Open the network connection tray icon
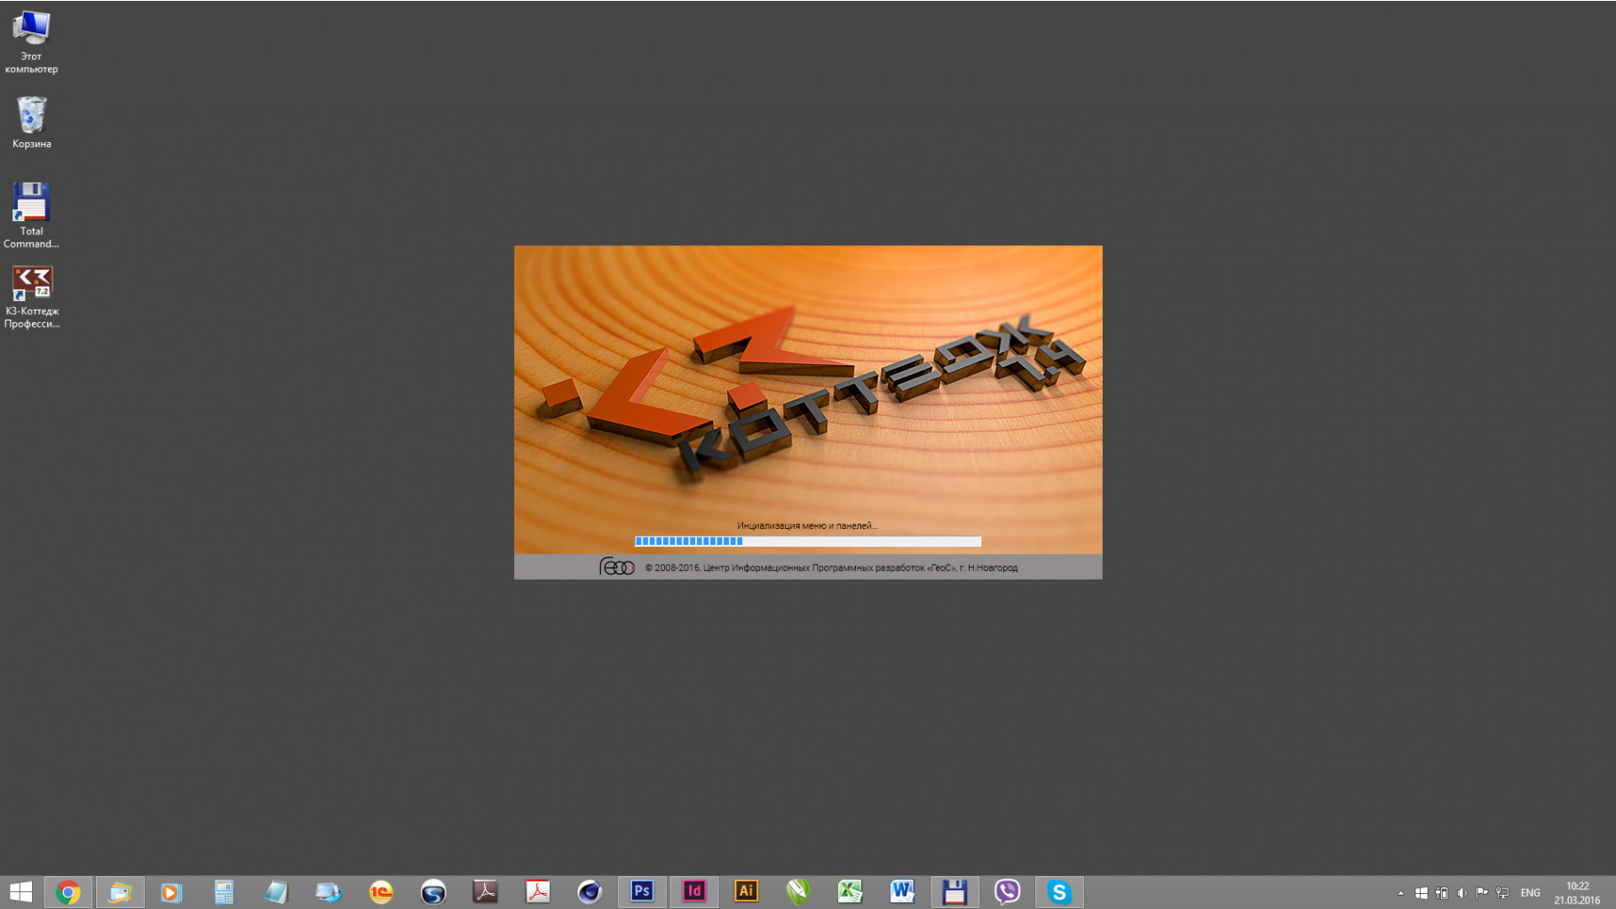Image resolution: width=1616 pixels, height=909 pixels. click(x=1502, y=893)
